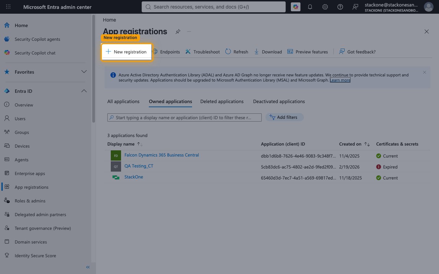Viewport: 439px width, 274px height.
Task: Open the more options ellipsis beside title
Action: 189,32
